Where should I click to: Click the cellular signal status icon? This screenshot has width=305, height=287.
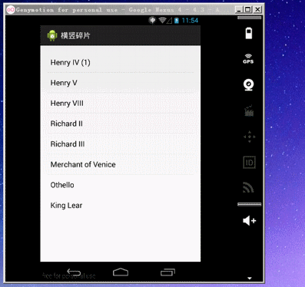click(x=169, y=21)
